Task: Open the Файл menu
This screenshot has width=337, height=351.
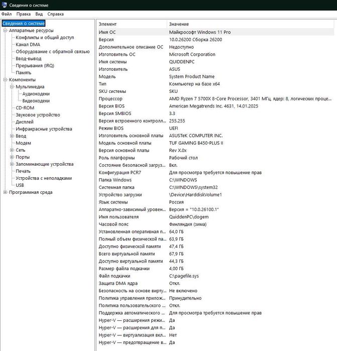Action: [7, 14]
